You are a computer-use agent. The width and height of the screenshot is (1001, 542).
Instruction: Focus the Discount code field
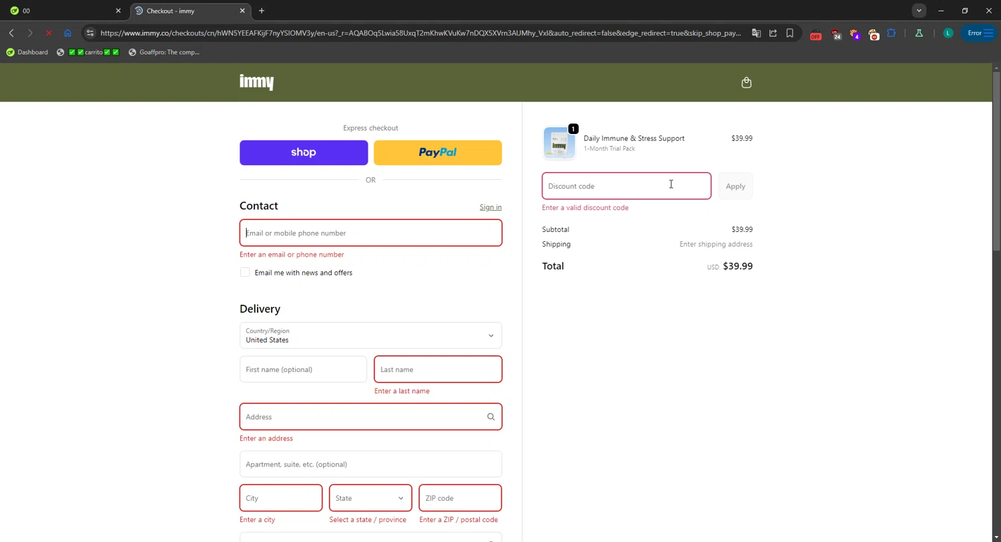pyautogui.click(x=626, y=186)
